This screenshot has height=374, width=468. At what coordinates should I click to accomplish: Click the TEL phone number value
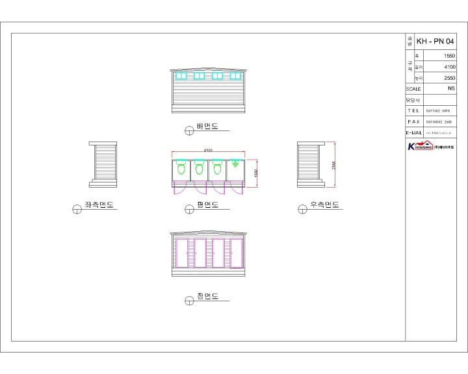pos(438,111)
